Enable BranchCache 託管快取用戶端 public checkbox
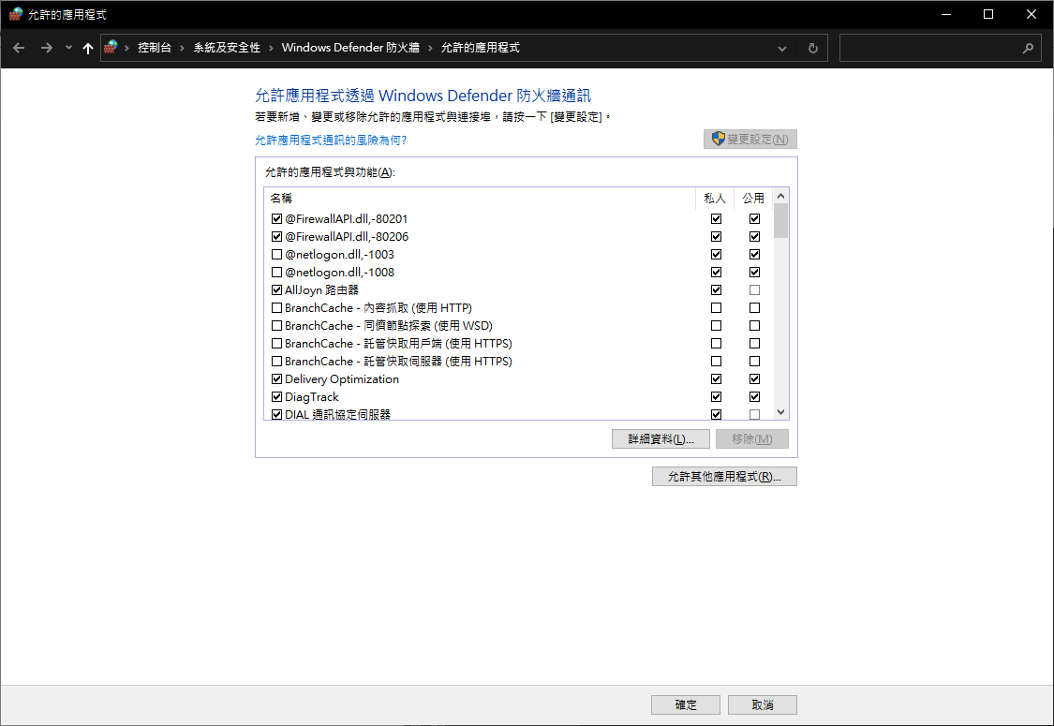 point(755,344)
